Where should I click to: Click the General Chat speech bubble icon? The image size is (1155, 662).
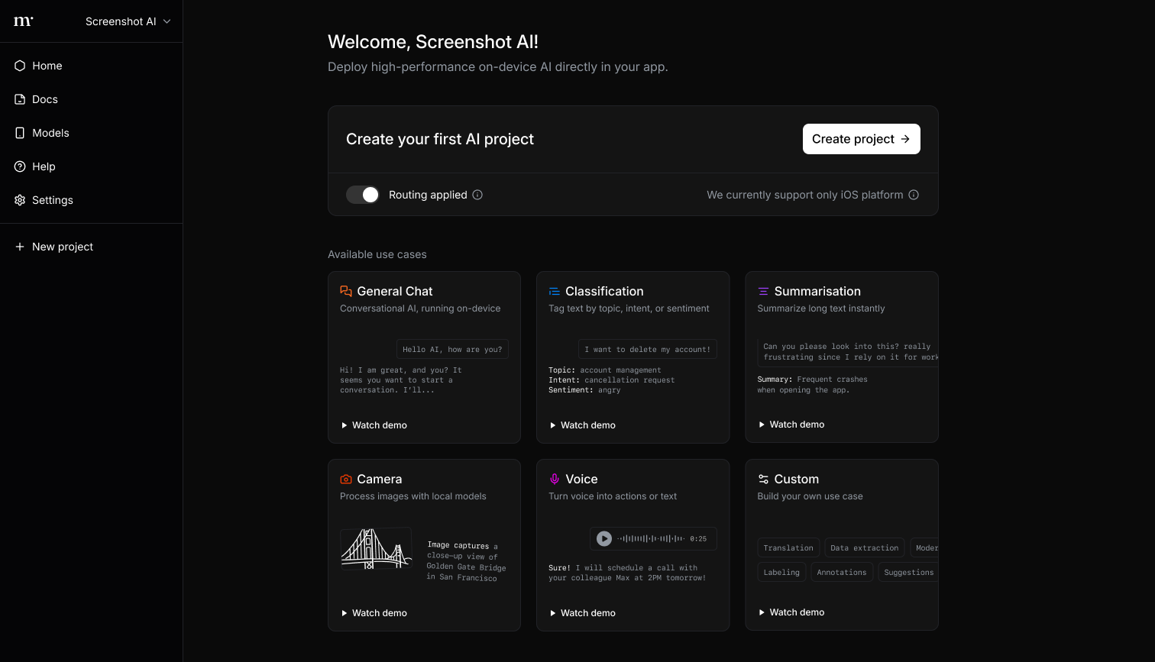(346, 291)
